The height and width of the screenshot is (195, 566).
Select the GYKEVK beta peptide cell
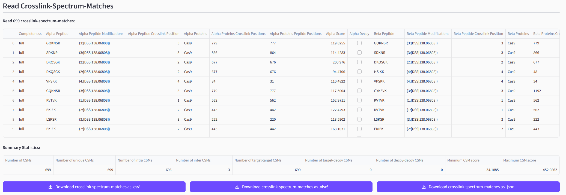(380, 91)
